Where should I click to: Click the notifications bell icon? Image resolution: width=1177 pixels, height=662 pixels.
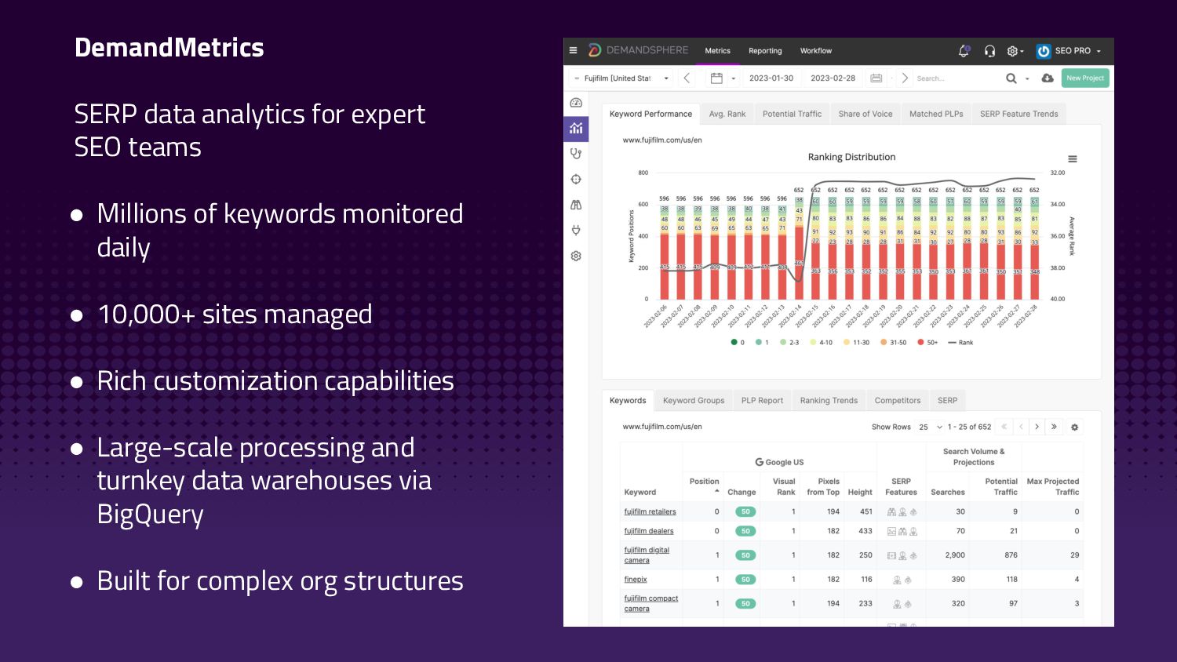coord(964,51)
